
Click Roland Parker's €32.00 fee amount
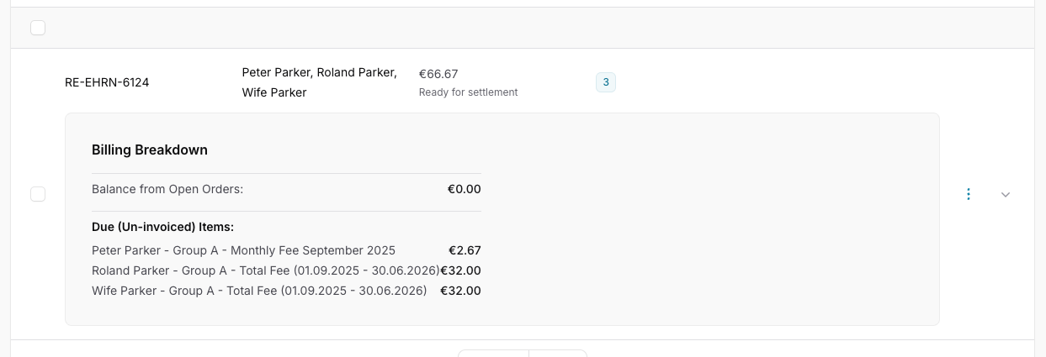click(461, 270)
